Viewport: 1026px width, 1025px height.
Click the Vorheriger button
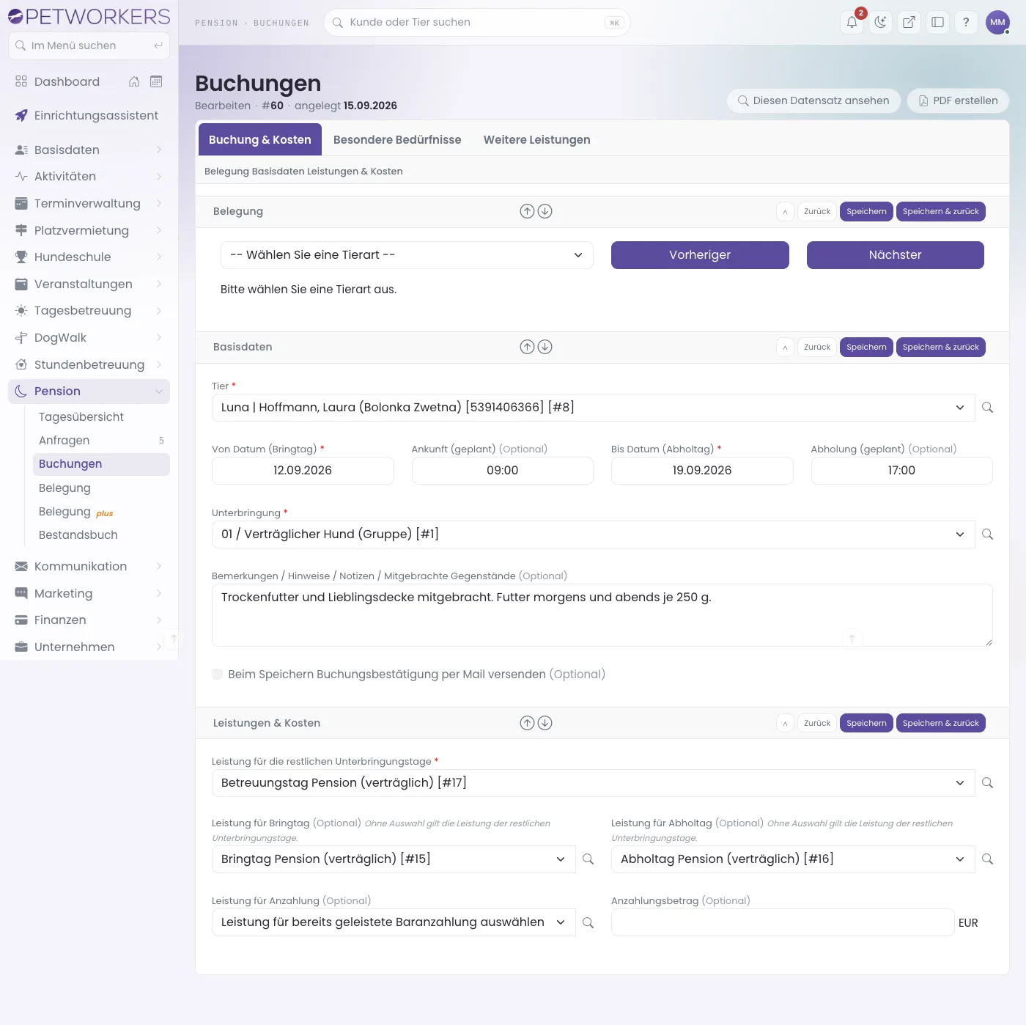(700, 255)
